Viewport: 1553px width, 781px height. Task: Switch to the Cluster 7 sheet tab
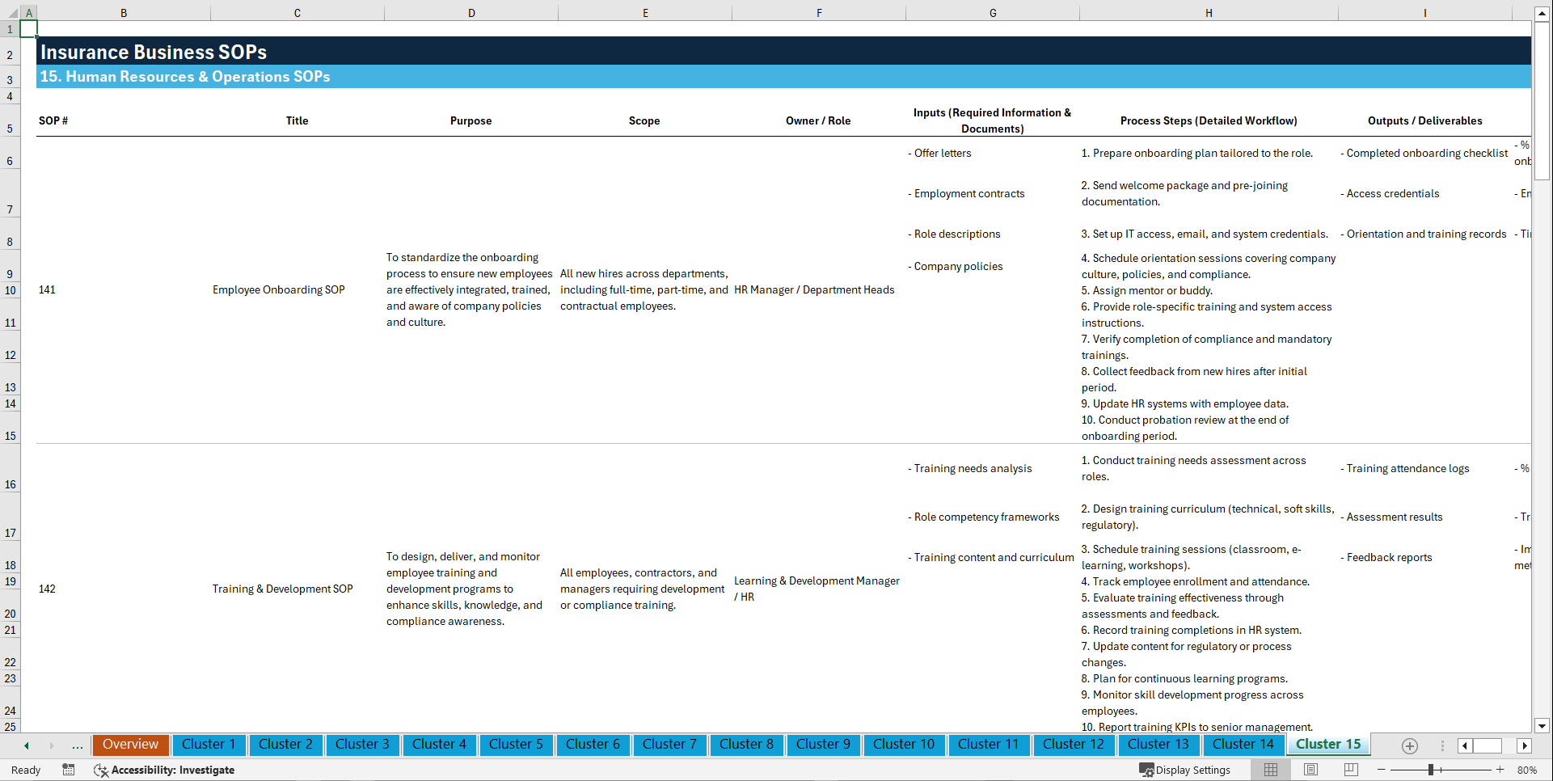click(x=669, y=745)
